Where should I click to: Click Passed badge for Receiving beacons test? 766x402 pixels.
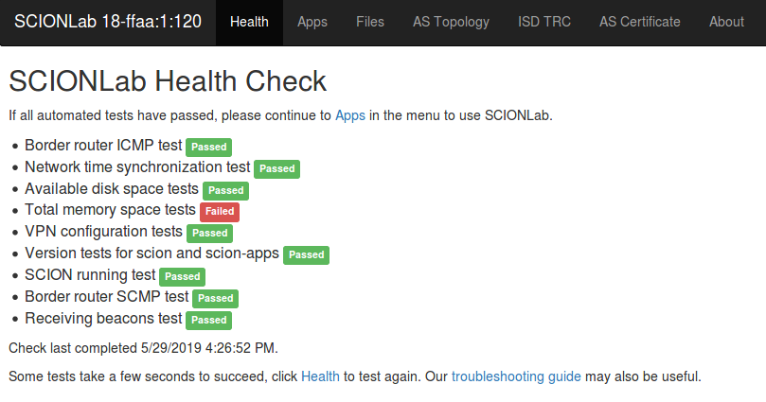[x=208, y=320]
